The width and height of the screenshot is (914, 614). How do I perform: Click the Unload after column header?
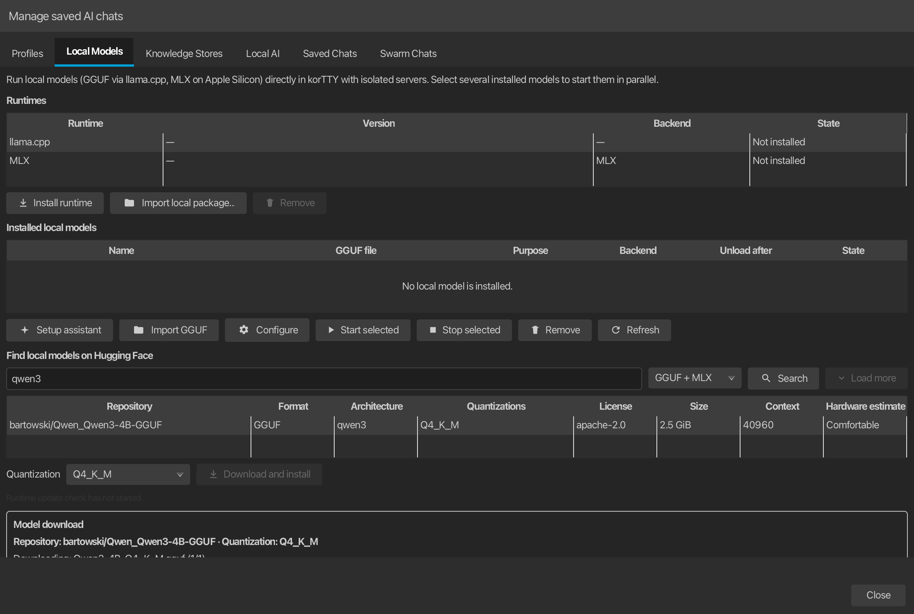[x=746, y=251]
